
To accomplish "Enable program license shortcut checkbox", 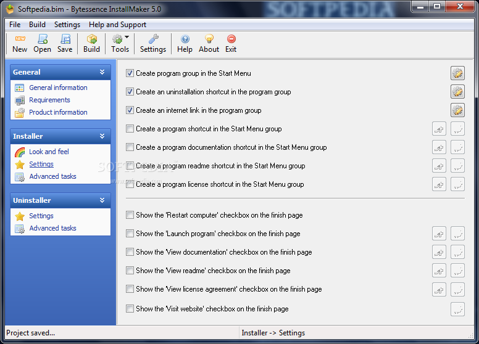I will [130, 184].
